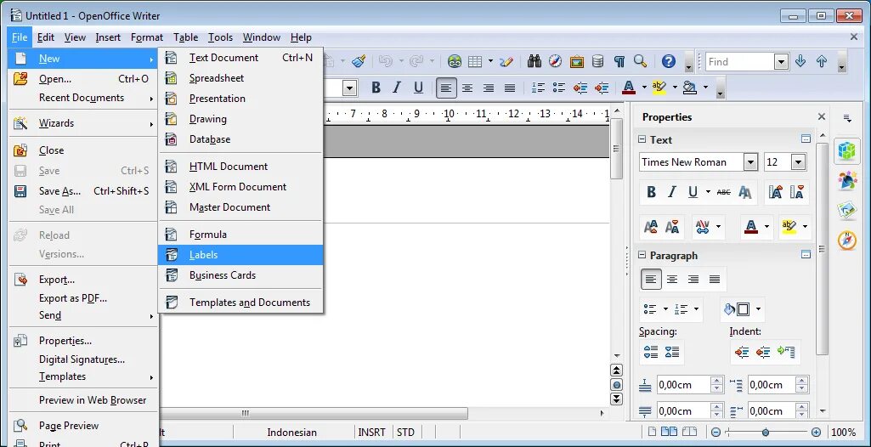Click Increase Indent in formatting toolbar
Viewport: 871px width, 447px height.
[x=602, y=88]
